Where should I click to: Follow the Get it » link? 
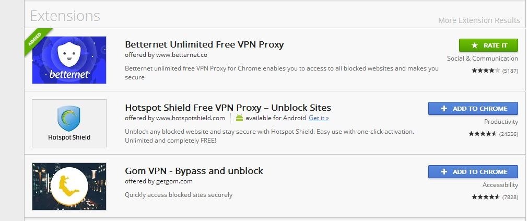[319, 118]
